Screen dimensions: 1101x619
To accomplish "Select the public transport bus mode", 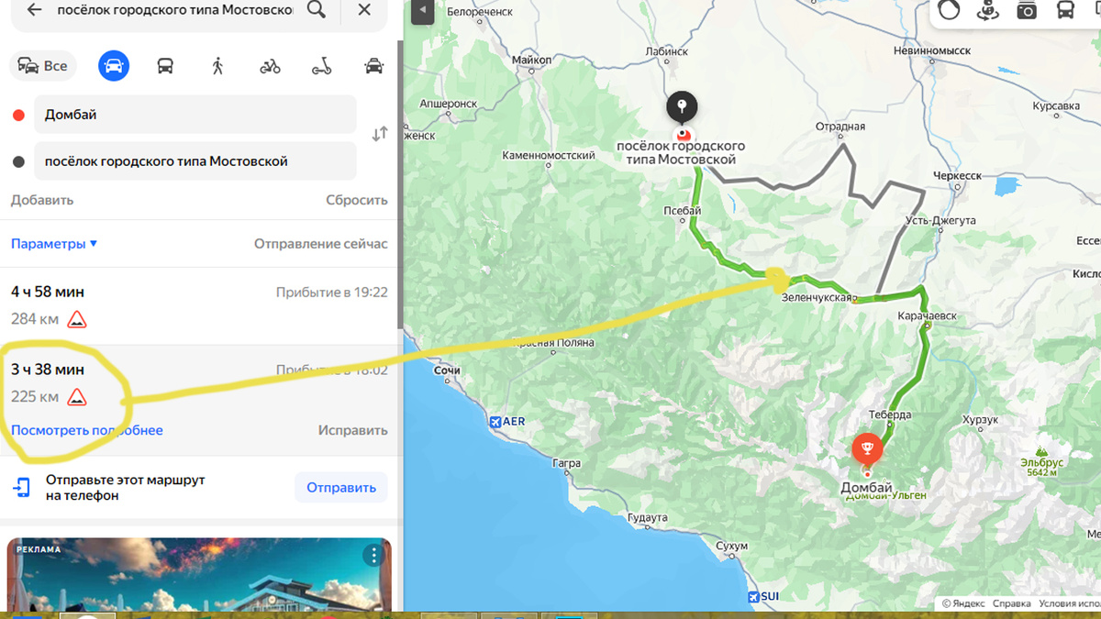I will [x=165, y=66].
